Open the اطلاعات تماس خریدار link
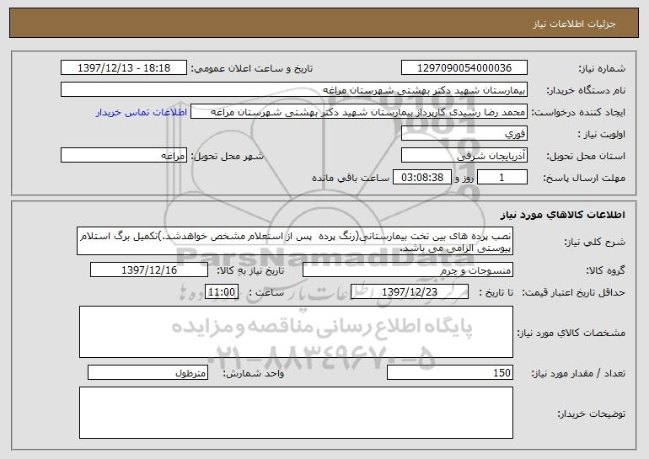 [142, 112]
